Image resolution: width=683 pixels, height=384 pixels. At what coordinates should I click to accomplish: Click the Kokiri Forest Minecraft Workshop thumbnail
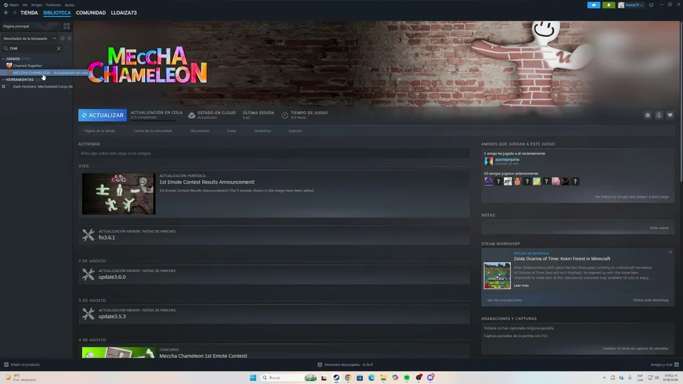coord(497,276)
